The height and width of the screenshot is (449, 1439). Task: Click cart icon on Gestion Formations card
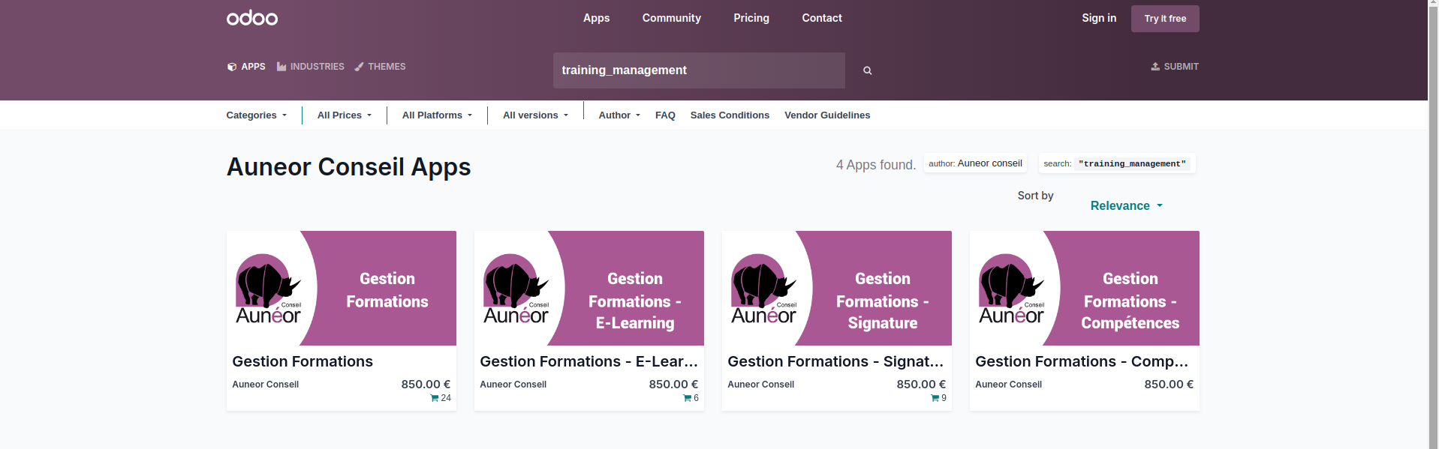[435, 398]
